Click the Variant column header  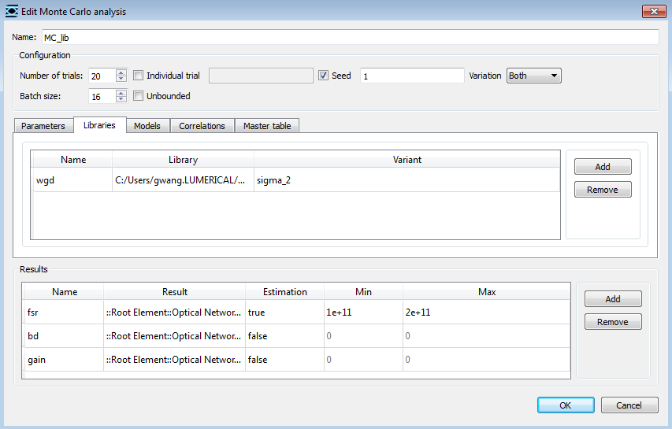click(407, 160)
